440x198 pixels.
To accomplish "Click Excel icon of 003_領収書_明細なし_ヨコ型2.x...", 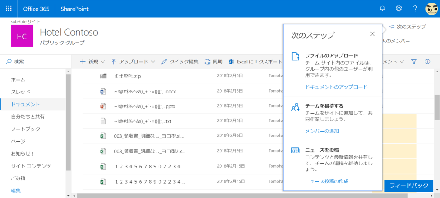I will (103, 152).
